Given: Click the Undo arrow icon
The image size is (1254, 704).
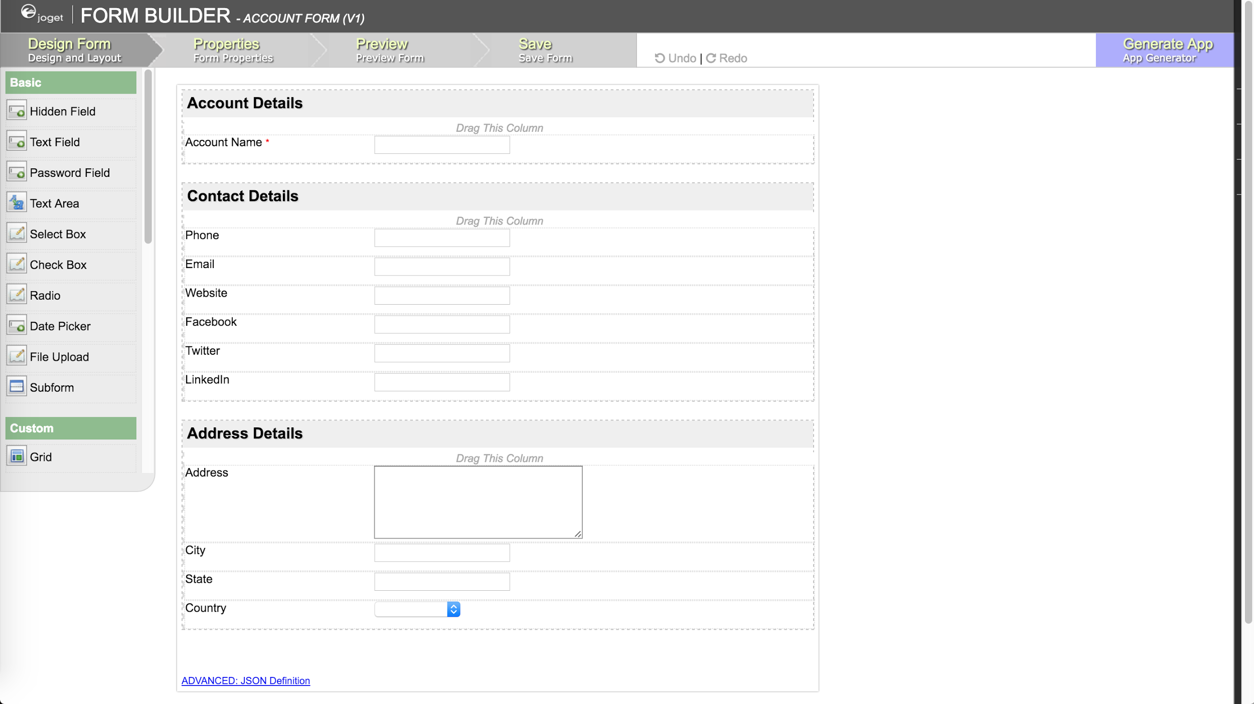Looking at the screenshot, I should click(x=660, y=58).
